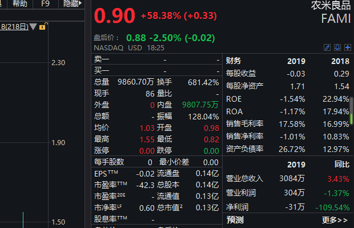This screenshot has height=228, width=354.
Task: Click the 同比 column header
Action: point(342,165)
